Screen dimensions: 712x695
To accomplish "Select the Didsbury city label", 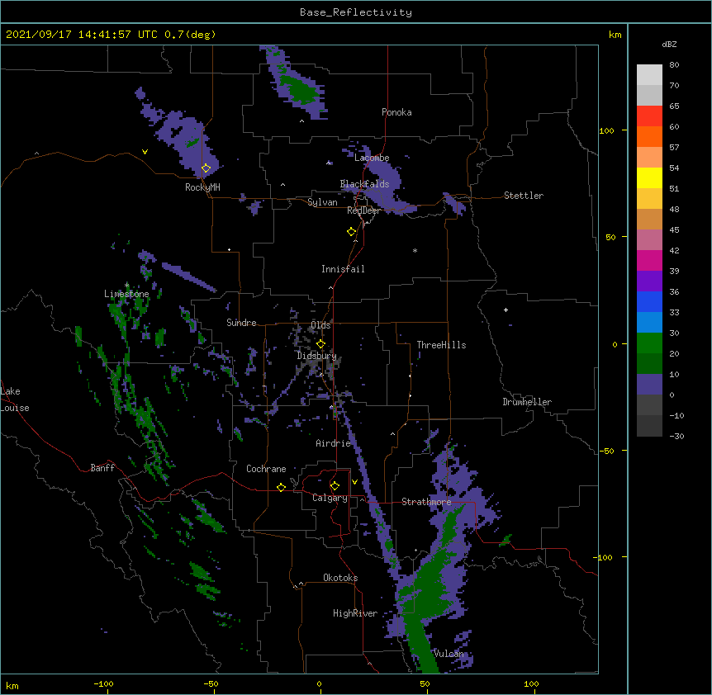I will (316, 356).
